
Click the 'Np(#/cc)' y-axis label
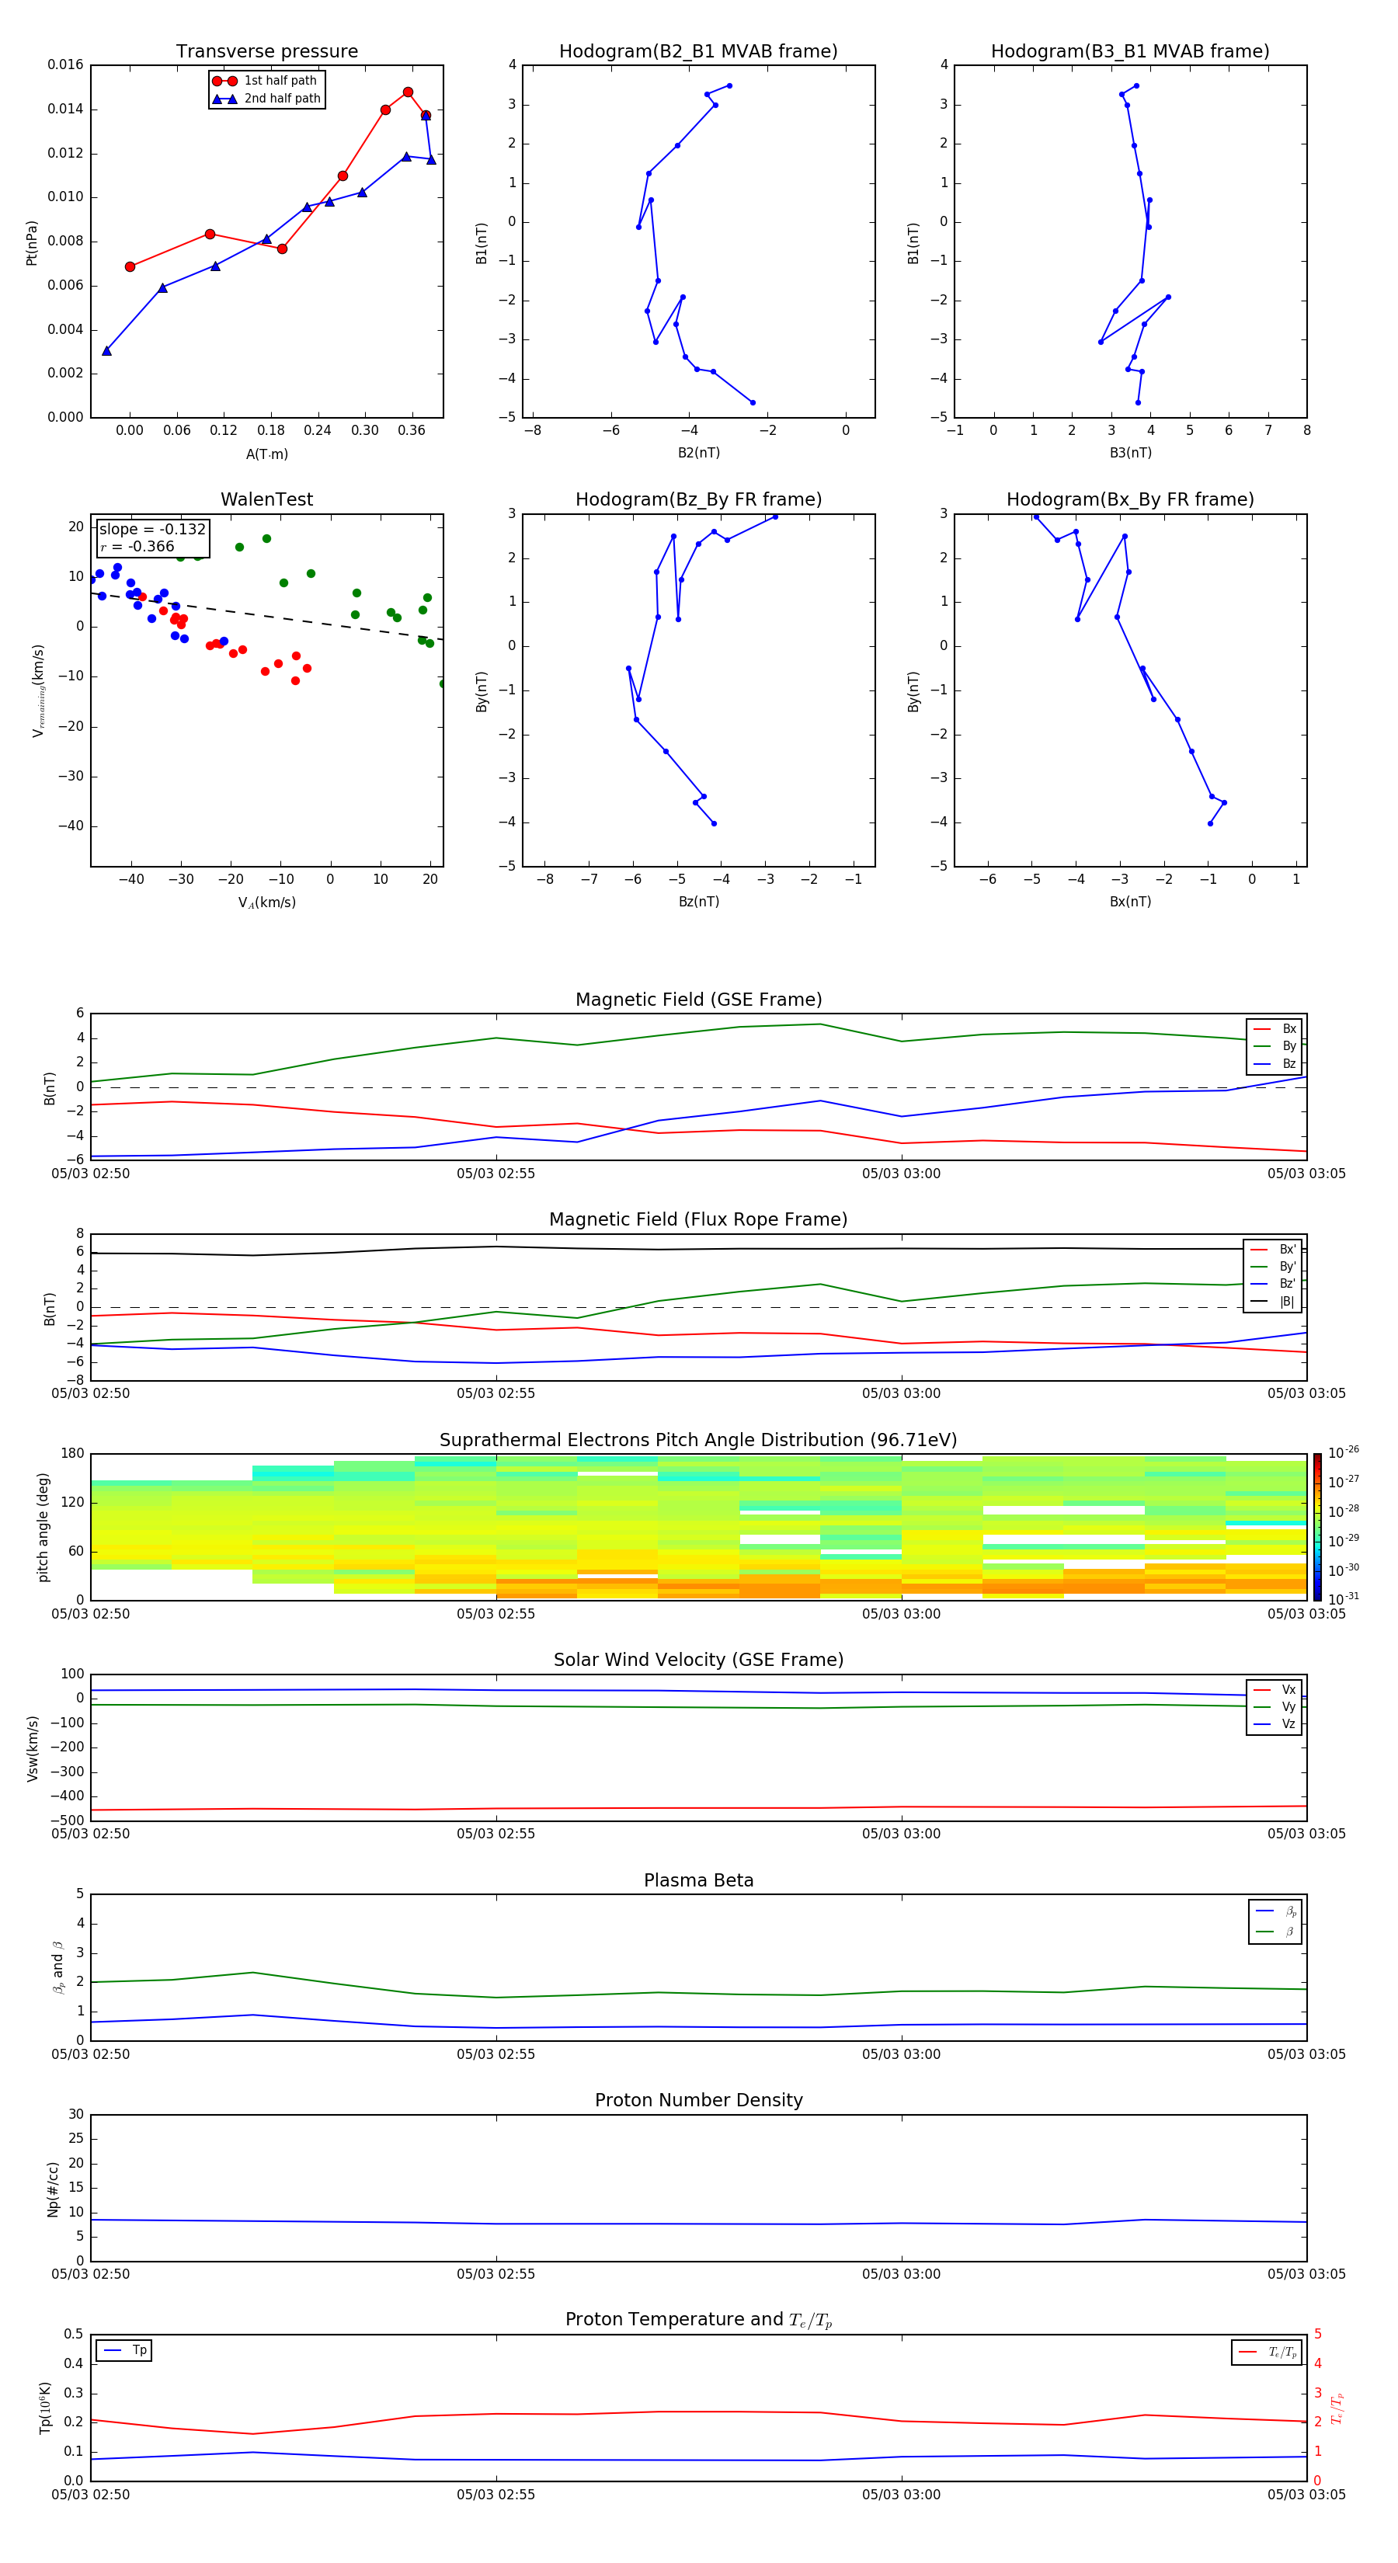pos(53,2189)
